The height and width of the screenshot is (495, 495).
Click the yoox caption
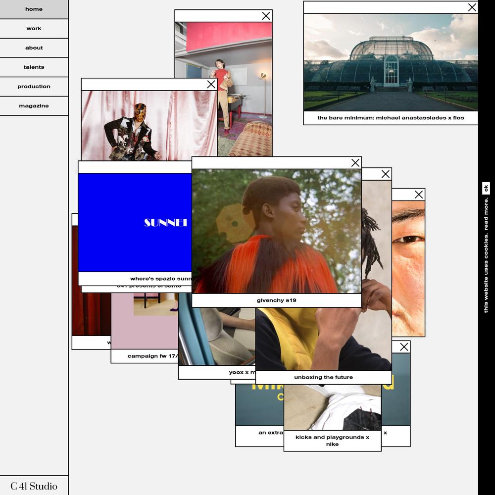242,372
